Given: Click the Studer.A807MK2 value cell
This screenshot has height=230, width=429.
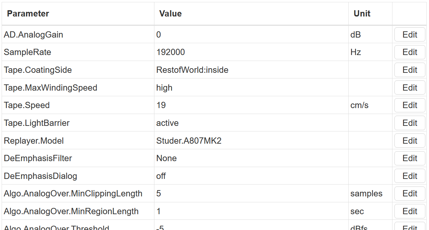Looking at the screenshot, I should pyautogui.click(x=189, y=141).
